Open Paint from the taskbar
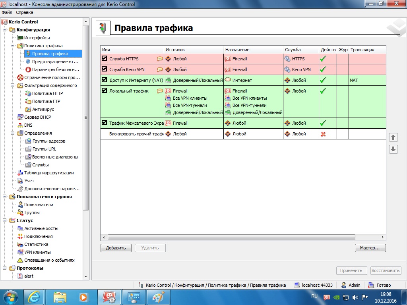 (159, 297)
